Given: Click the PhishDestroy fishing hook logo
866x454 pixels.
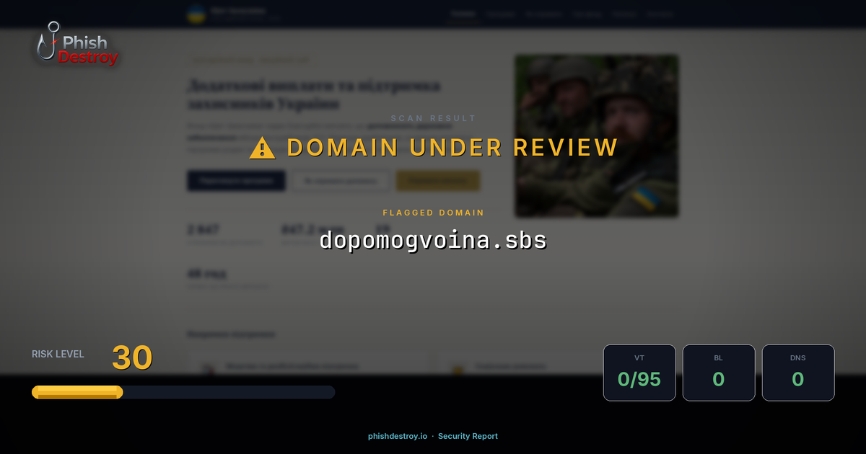Looking at the screenshot, I should [x=49, y=41].
